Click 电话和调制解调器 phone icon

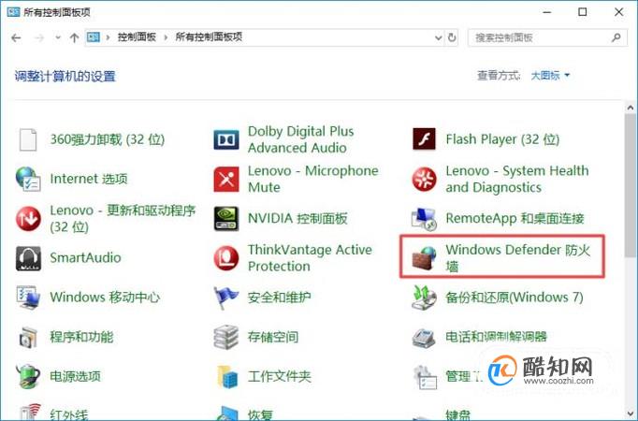[424, 337]
